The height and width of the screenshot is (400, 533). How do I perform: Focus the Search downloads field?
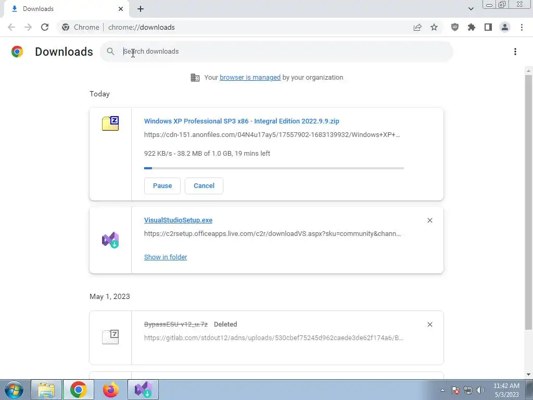pyautogui.click(x=276, y=52)
